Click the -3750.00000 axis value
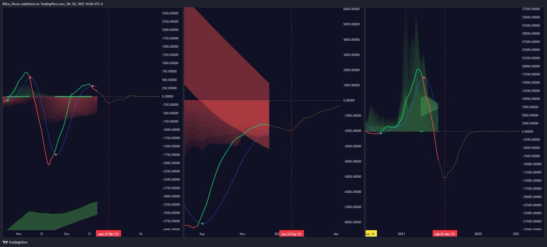The height and width of the screenshot is (247, 547). [171, 221]
